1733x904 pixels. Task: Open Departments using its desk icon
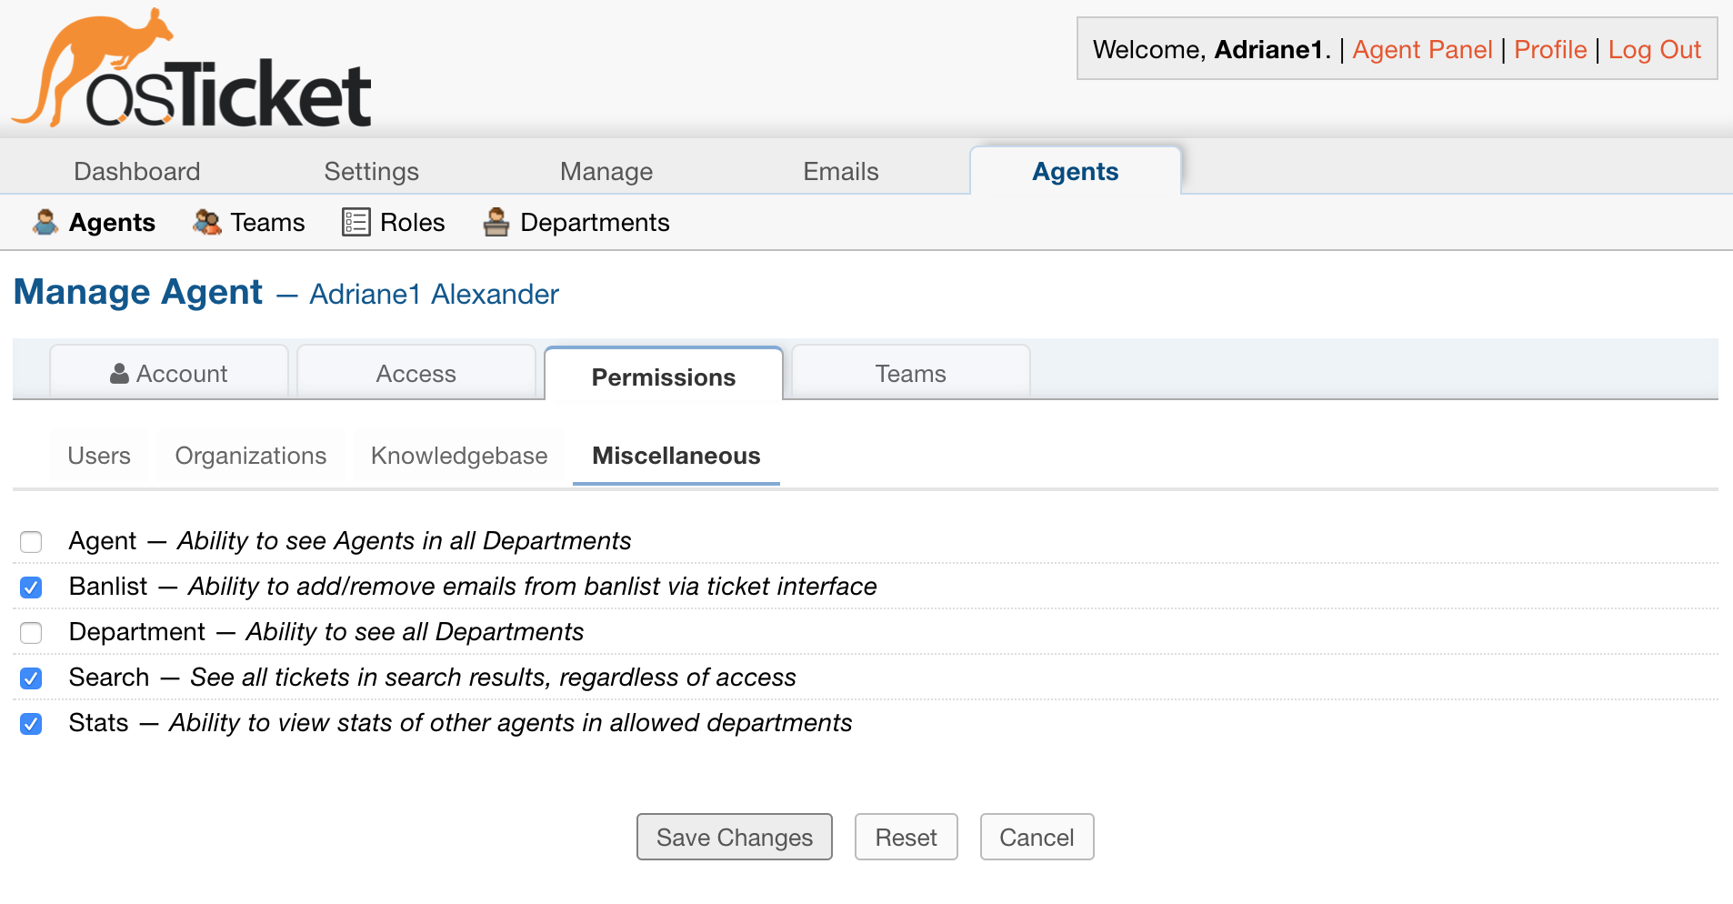pyautogui.click(x=496, y=221)
